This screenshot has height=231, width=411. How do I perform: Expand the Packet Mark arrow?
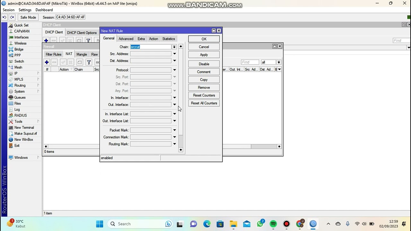point(174,130)
